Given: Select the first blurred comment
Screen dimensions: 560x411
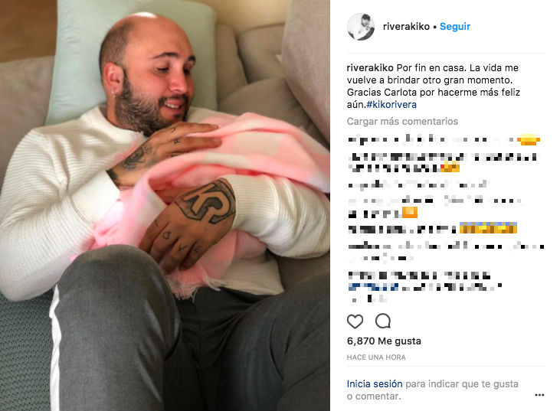Looking at the screenshot, I should point(444,139).
